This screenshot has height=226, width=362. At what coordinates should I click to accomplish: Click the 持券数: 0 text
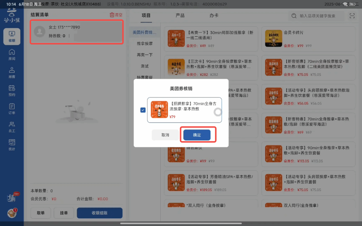(x=57, y=36)
